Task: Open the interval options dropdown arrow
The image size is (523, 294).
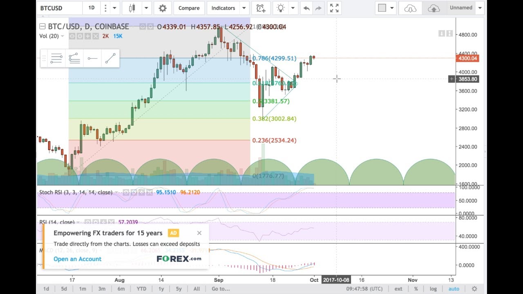Action: [114, 8]
